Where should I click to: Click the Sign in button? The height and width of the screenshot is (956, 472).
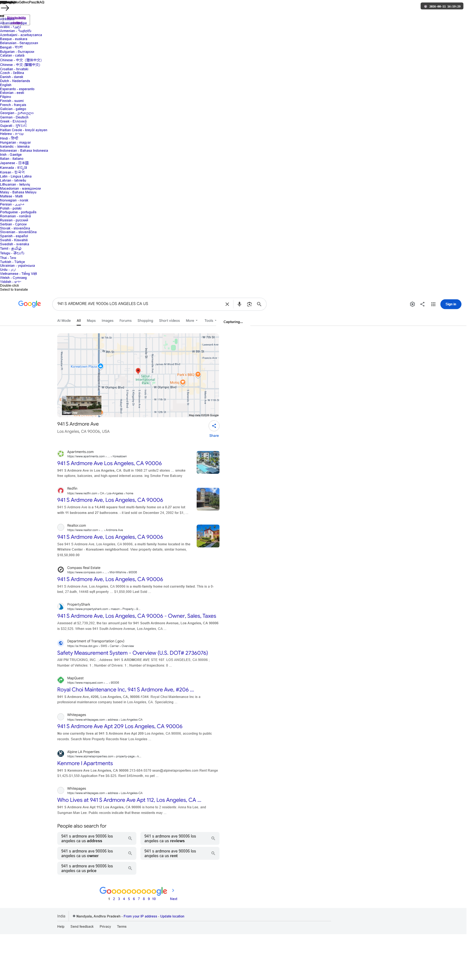tap(451, 304)
